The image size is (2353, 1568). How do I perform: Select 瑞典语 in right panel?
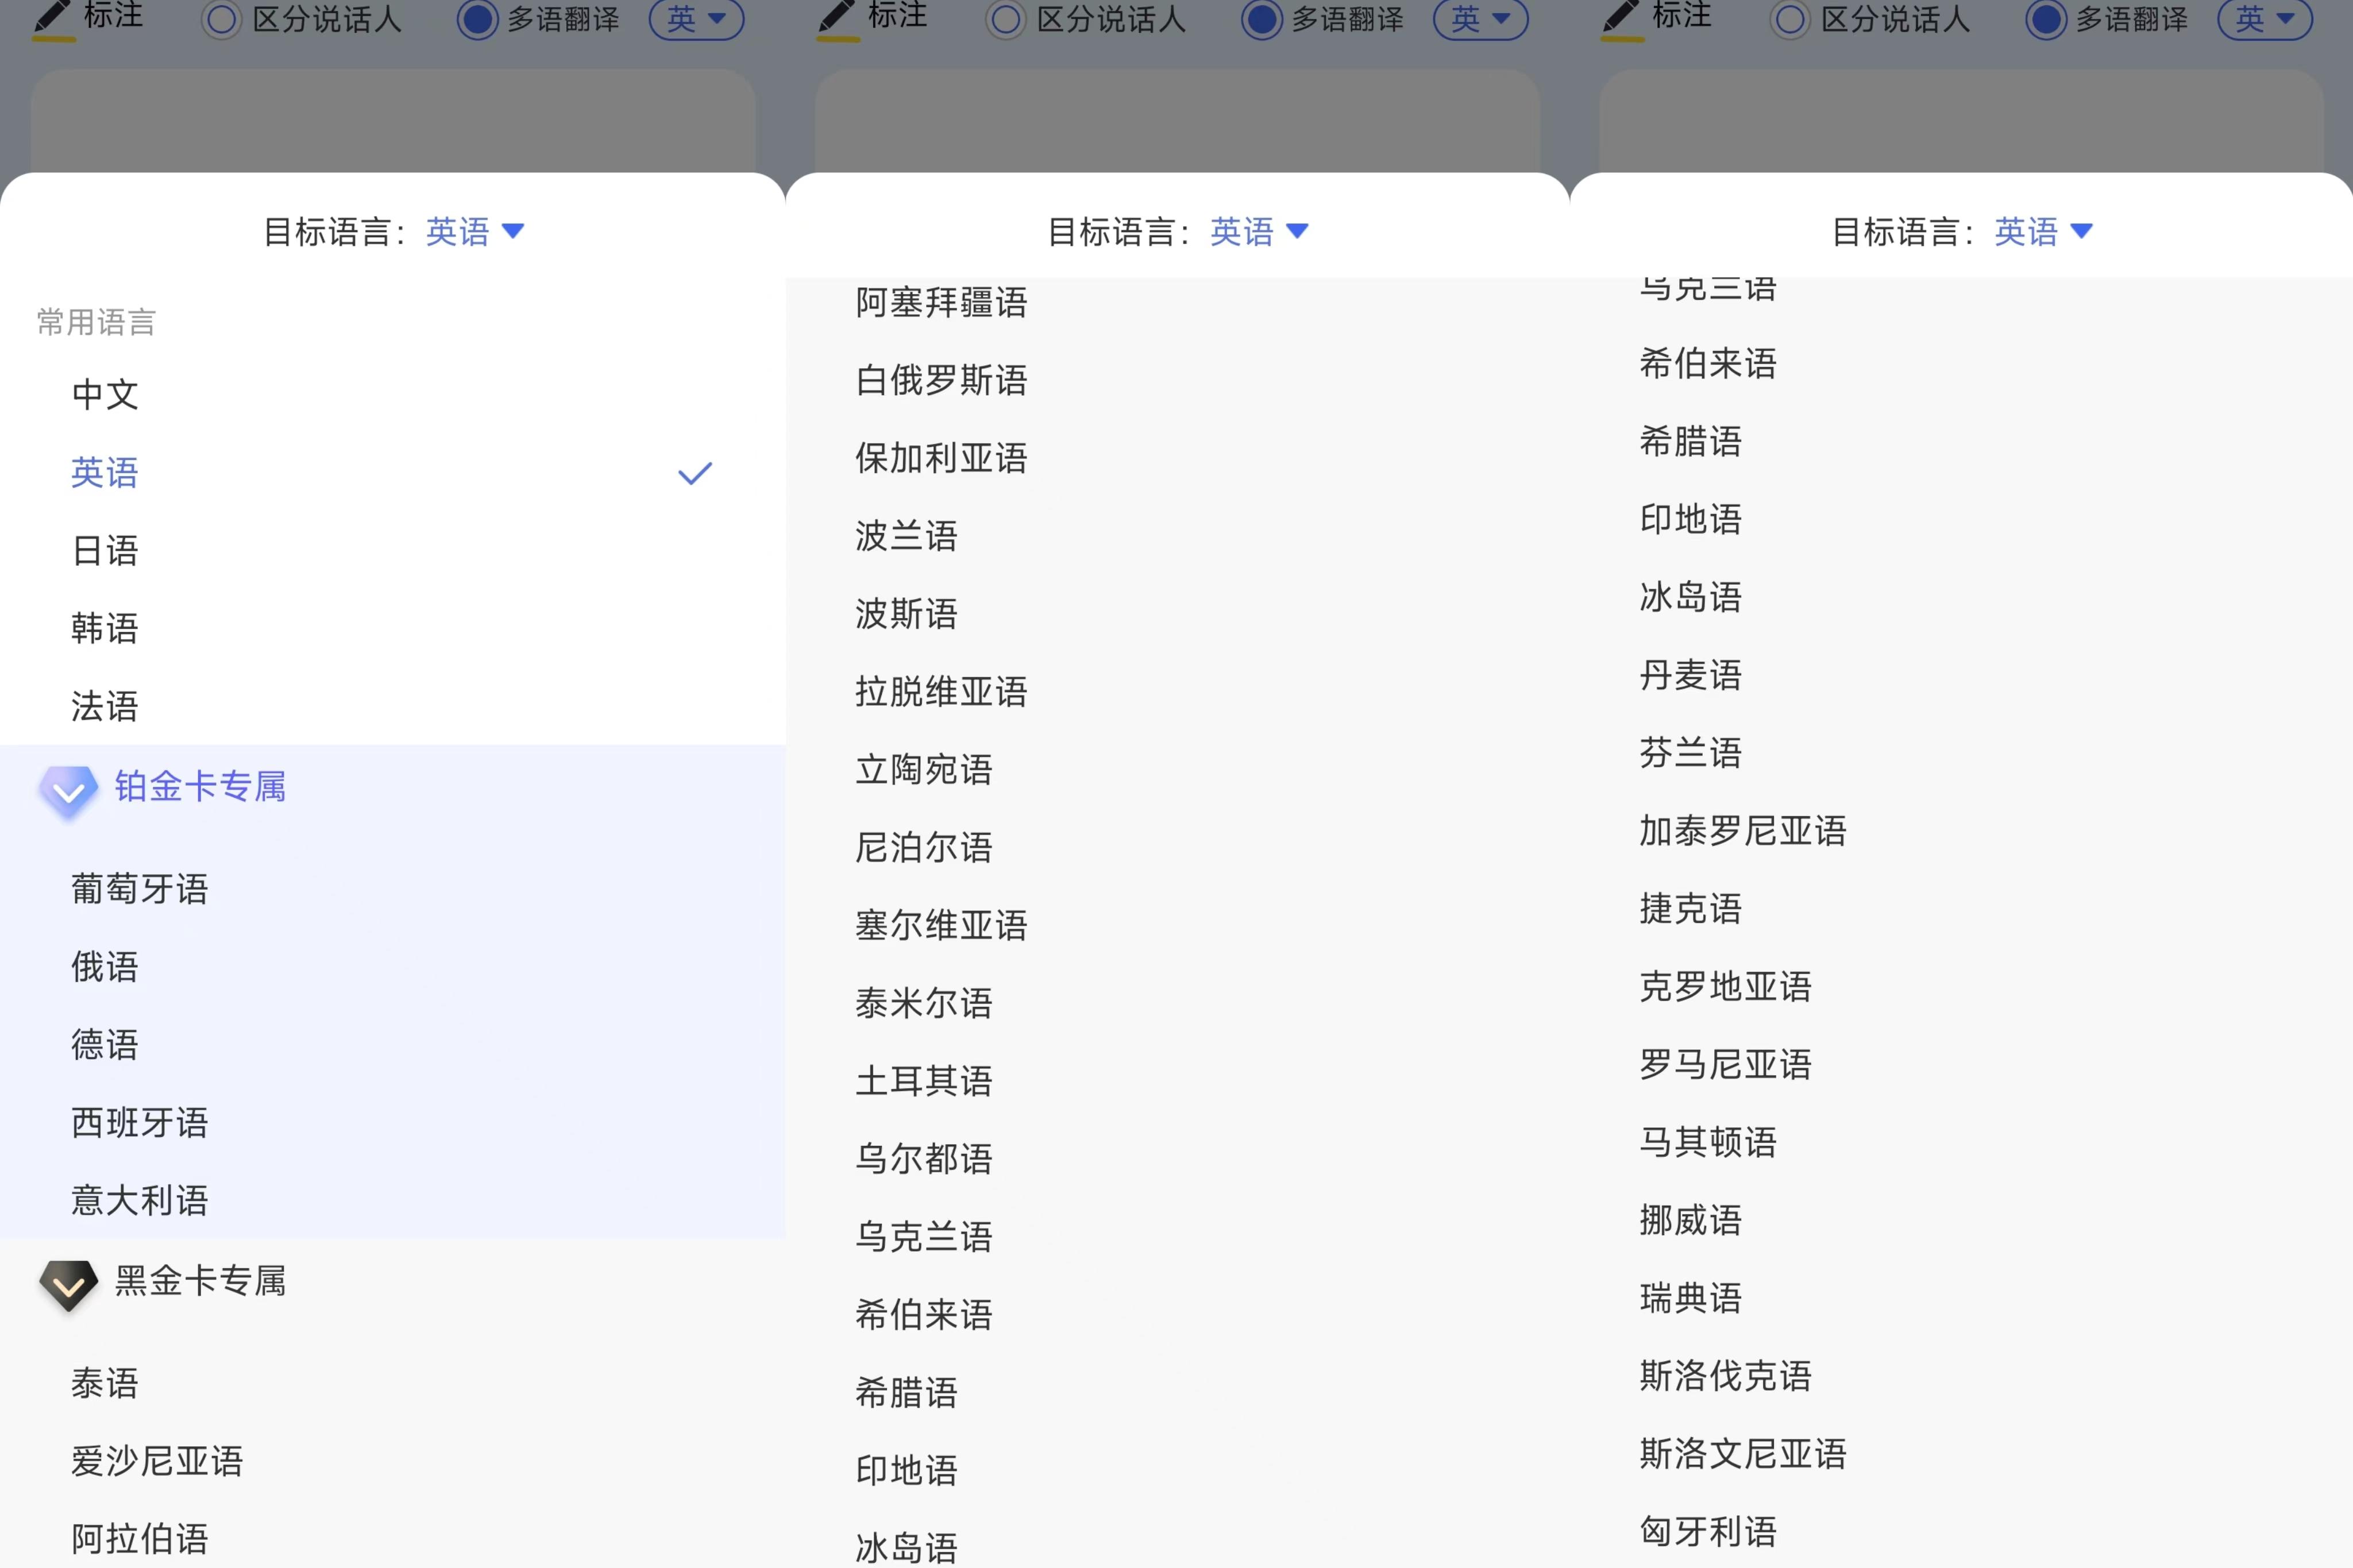click(x=1691, y=1298)
